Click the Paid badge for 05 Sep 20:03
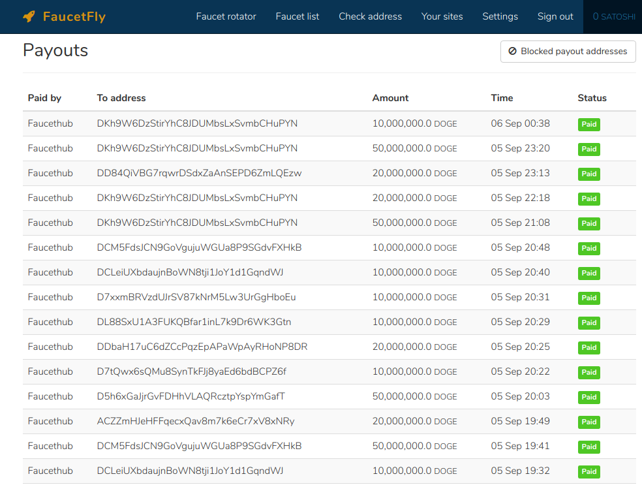The image size is (642, 487). coord(588,397)
